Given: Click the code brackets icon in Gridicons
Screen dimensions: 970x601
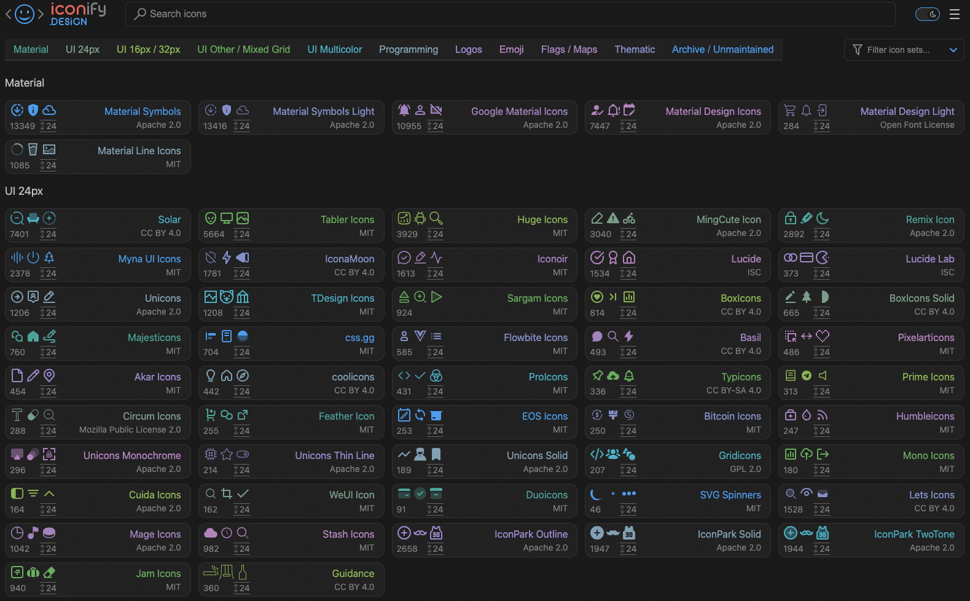Looking at the screenshot, I should pos(597,454).
